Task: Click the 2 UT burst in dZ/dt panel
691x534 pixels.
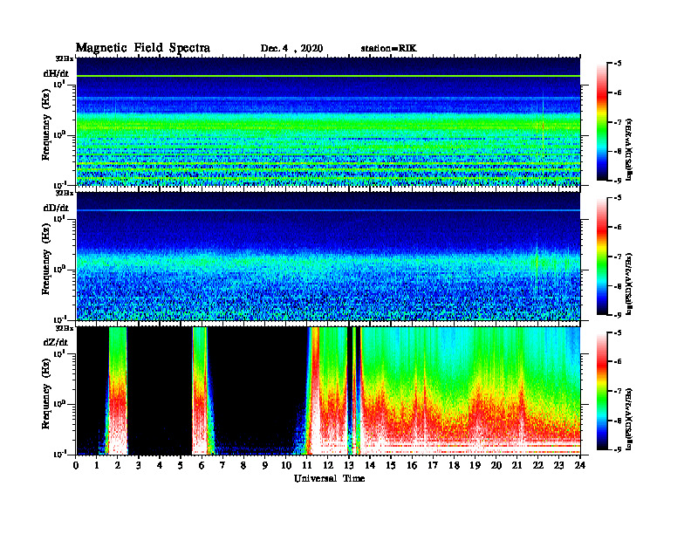Action: coord(117,390)
